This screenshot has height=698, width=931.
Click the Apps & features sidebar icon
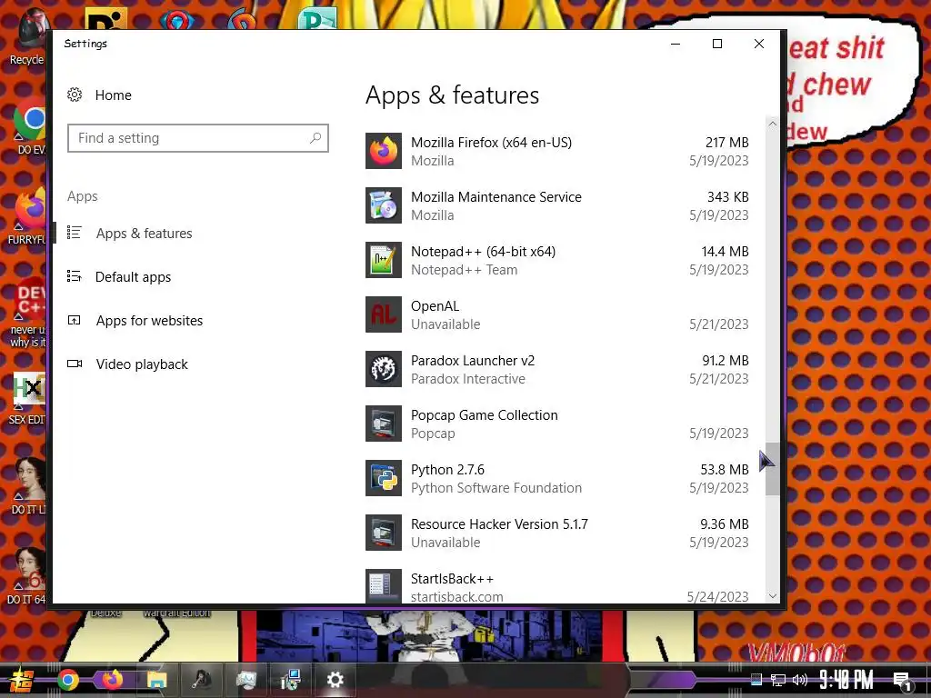(x=75, y=233)
